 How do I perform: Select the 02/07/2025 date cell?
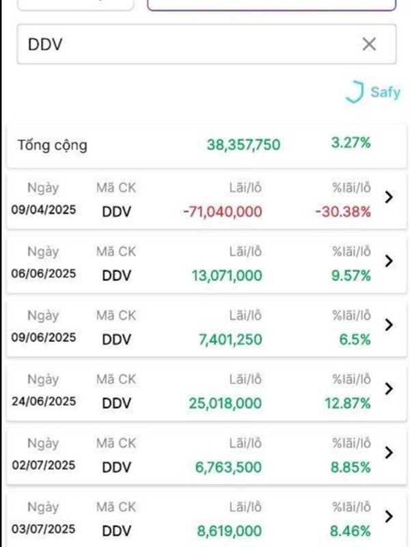(x=44, y=465)
